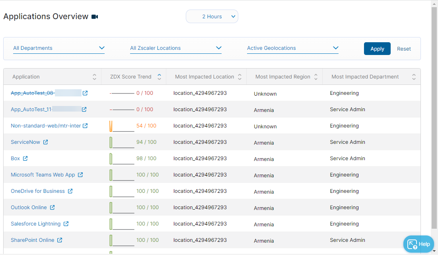438x255 pixels.
Task: Click the vertical scrollbar on the right
Action: point(434,120)
